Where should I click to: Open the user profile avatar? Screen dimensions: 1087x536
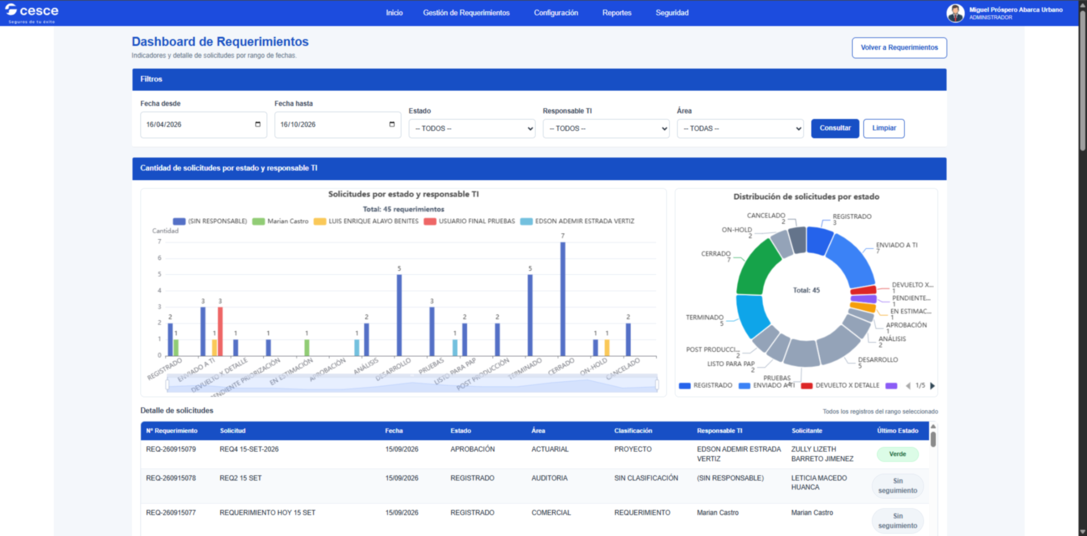tap(955, 13)
